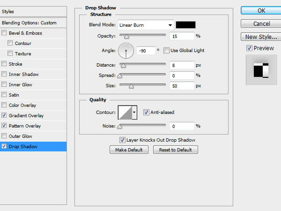Screen dimensions: 281x211
Task: Click the Angle value field showing -90
Action: click(146, 51)
